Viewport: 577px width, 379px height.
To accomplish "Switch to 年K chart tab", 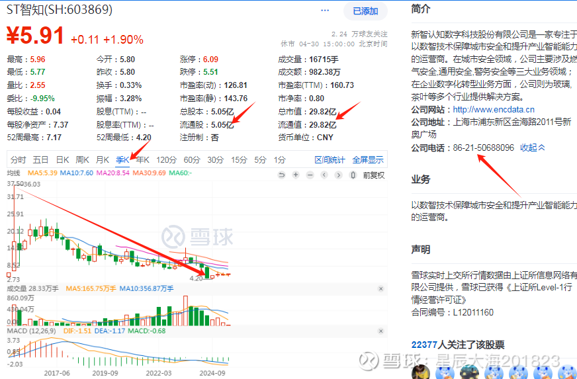I will pos(143,160).
